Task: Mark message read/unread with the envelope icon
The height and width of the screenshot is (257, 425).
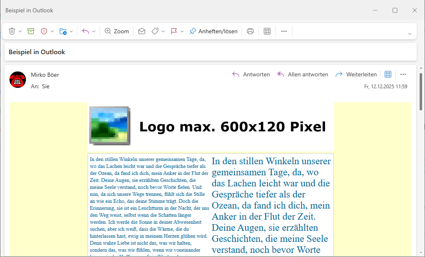Action: pos(142,31)
